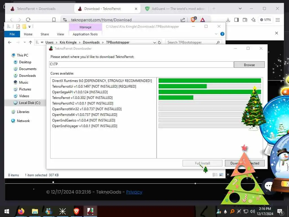Image resolution: width=289 pixels, height=217 pixels.
Task: Click the DirectX Runtimes progress bar
Action: tap(210, 81)
